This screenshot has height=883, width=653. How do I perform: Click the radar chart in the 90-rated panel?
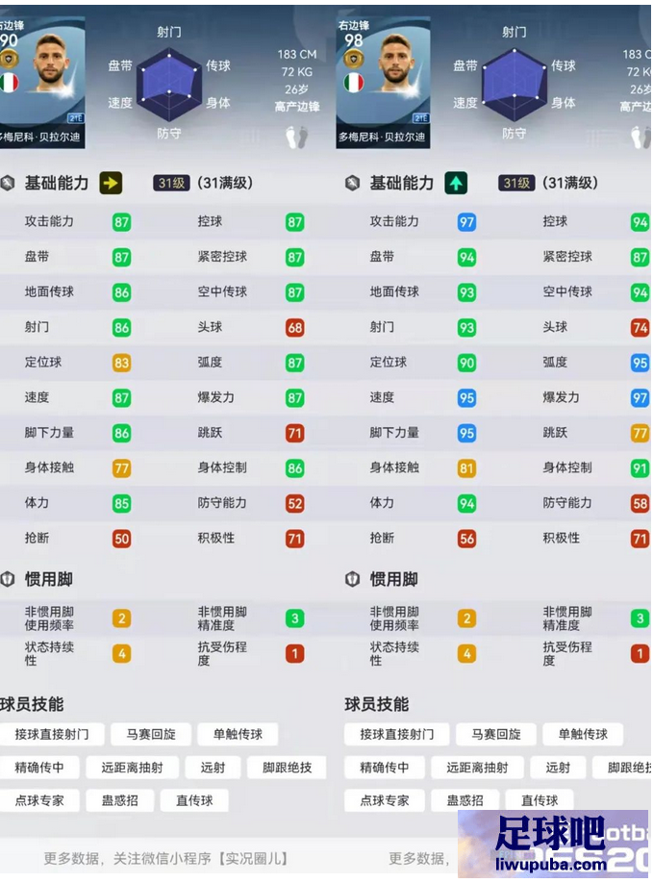[169, 85]
